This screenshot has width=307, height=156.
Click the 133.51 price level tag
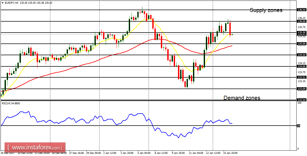pos(301,77)
